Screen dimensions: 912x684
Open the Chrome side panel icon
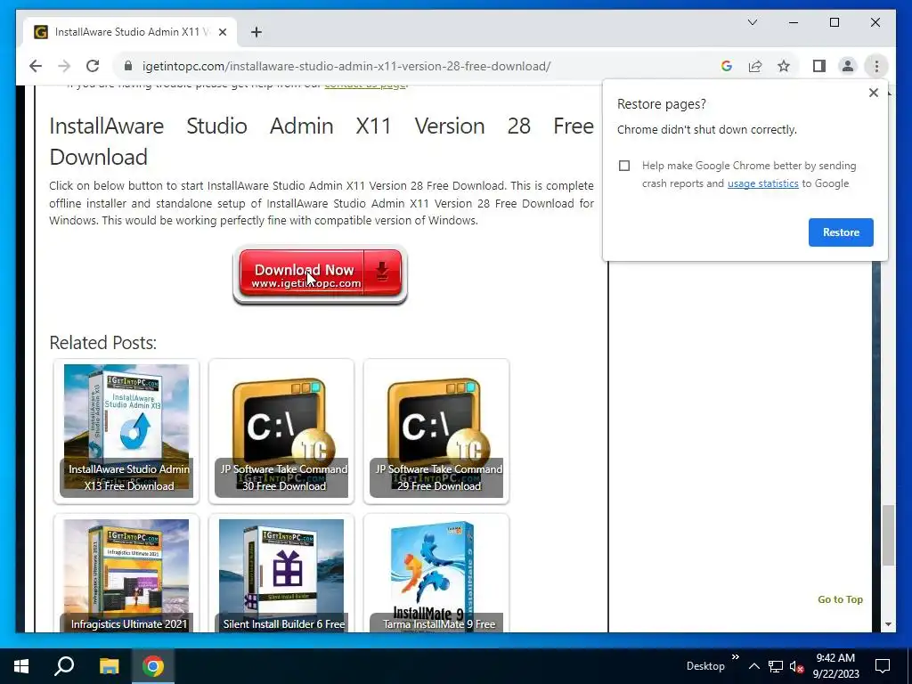pyautogui.click(x=819, y=66)
